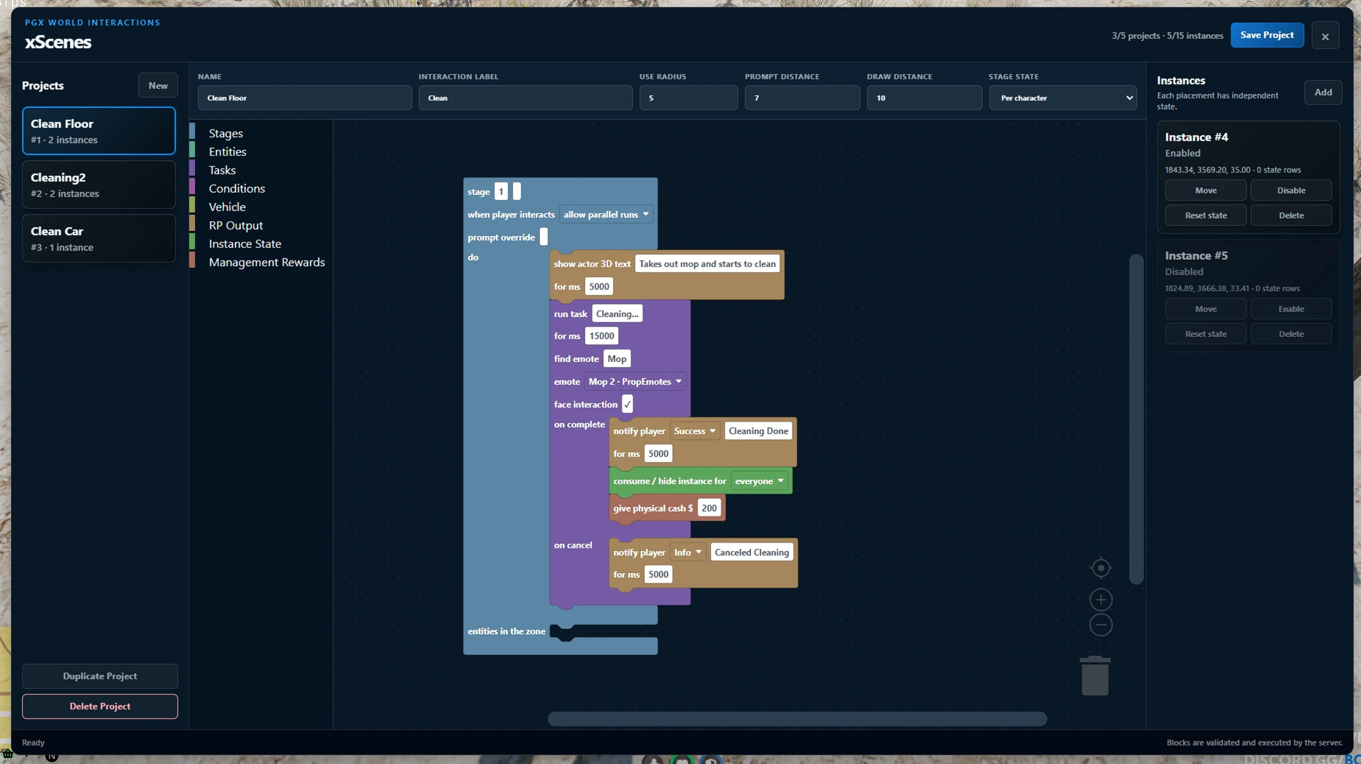The height and width of the screenshot is (764, 1361).
Task: Click the workspace horizontal scrollbar
Action: [797, 719]
